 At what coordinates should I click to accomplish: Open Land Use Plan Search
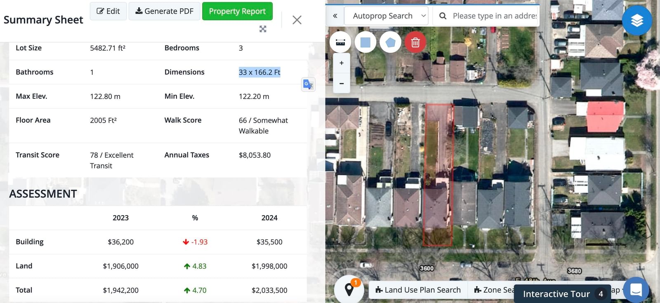[418, 290]
